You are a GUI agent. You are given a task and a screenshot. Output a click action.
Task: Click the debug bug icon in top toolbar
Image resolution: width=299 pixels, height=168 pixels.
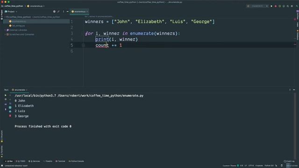click(280, 6)
